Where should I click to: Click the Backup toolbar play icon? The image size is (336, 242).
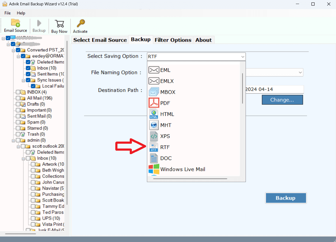[39, 23]
